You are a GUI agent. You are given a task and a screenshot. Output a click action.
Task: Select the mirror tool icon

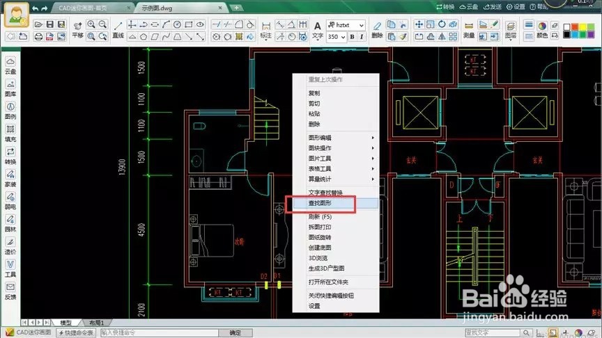(442, 36)
